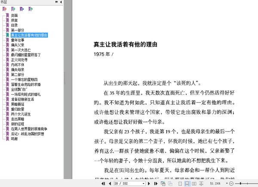Open the 冒着生命危险的求婚 bookmark
The height and width of the screenshot is (187, 258).
click(26, 84)
